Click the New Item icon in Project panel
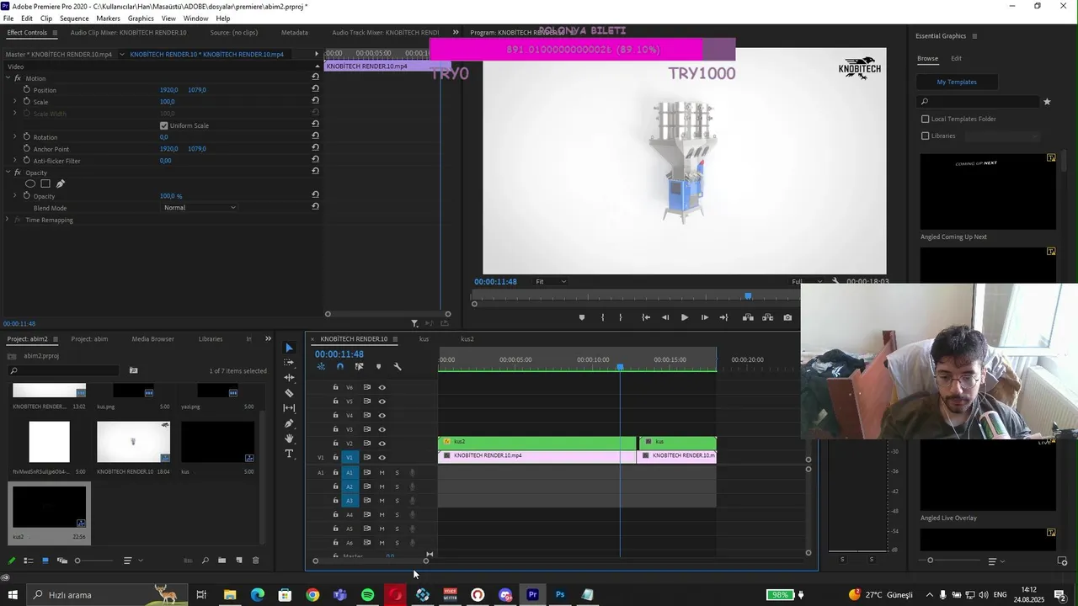The width and height of the screenshot is (1078, 606). pos(239,561)
